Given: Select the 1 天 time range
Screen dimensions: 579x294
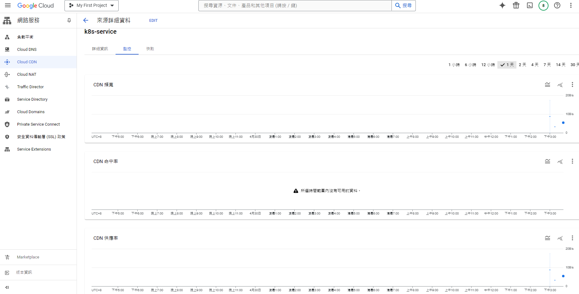Looking at the screenshot, I should 507,65.
